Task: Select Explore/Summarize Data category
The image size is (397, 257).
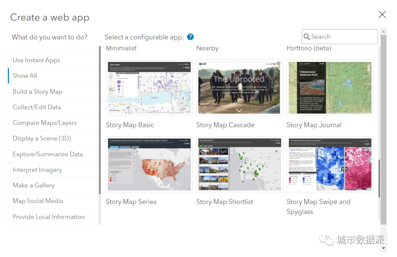Action: (53, 154)
